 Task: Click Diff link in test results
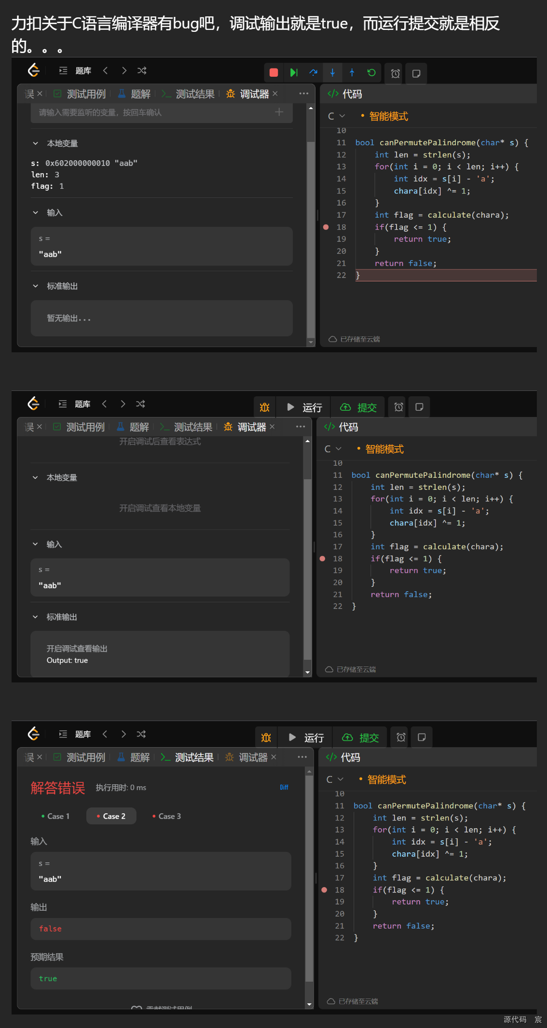284,787
